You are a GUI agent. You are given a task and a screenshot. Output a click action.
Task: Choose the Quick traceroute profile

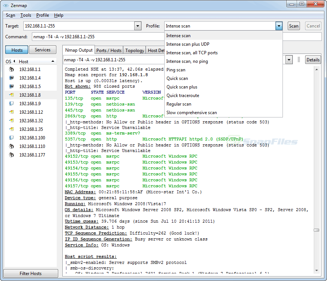[x=223, y=96]
